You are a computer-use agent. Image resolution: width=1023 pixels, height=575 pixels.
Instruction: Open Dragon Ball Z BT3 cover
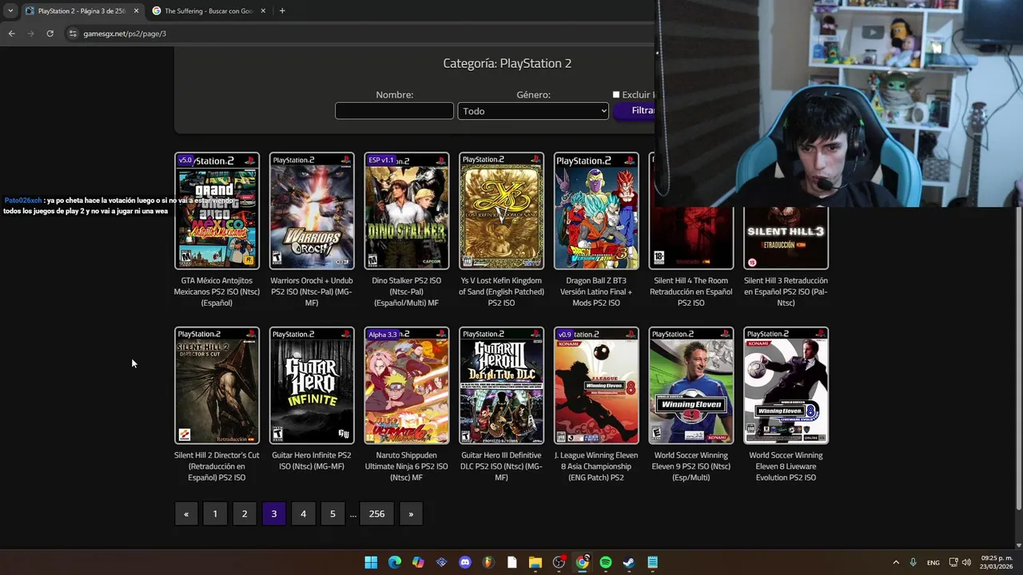click(596, 211)
